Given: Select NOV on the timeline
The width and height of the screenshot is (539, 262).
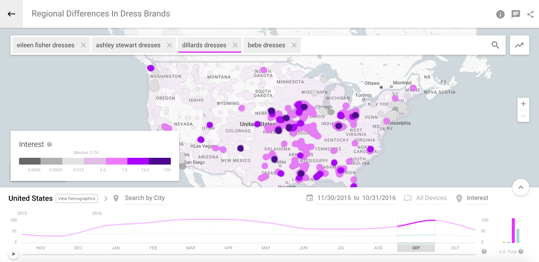Looking at the screenshot, I should coord(40,248).
